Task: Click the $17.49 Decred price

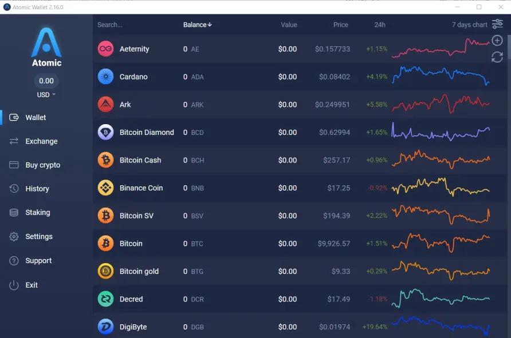Action: [339, 299]
